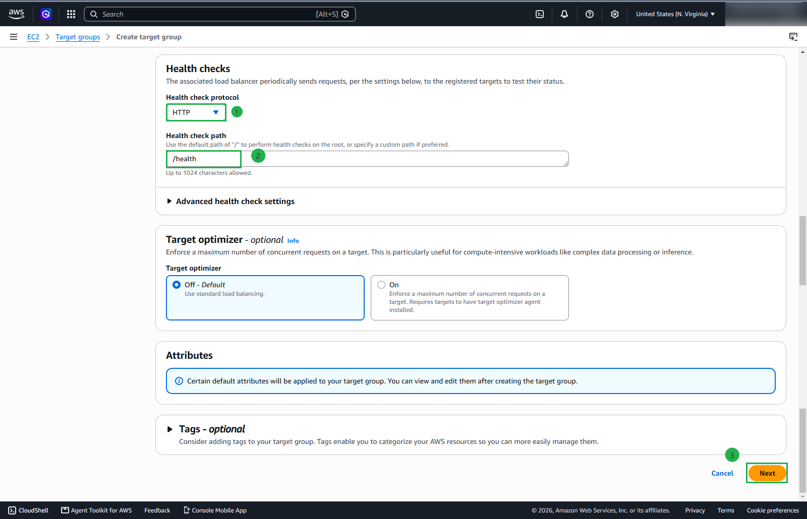Click the 'Create target group' breadcrumb text
Image resolution: width=807 pixels, height=519 pixels.
coord(149,37)
